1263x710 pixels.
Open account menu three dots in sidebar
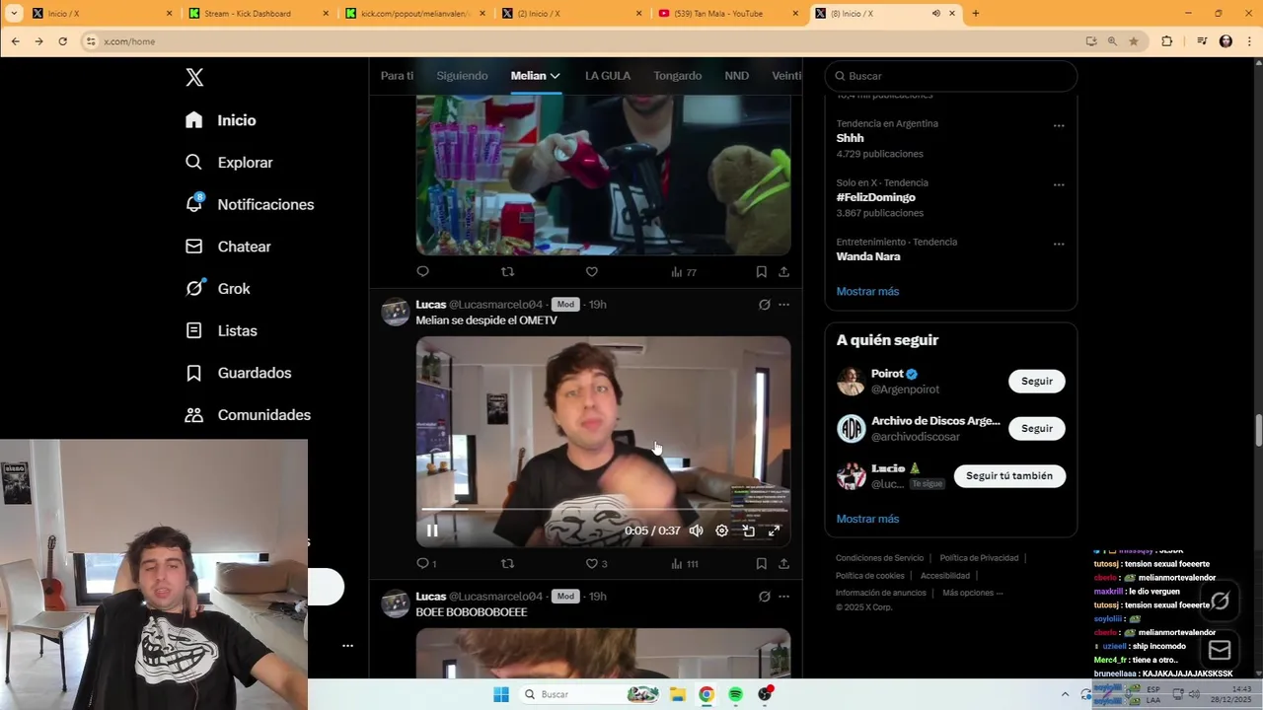coord(347,646)
